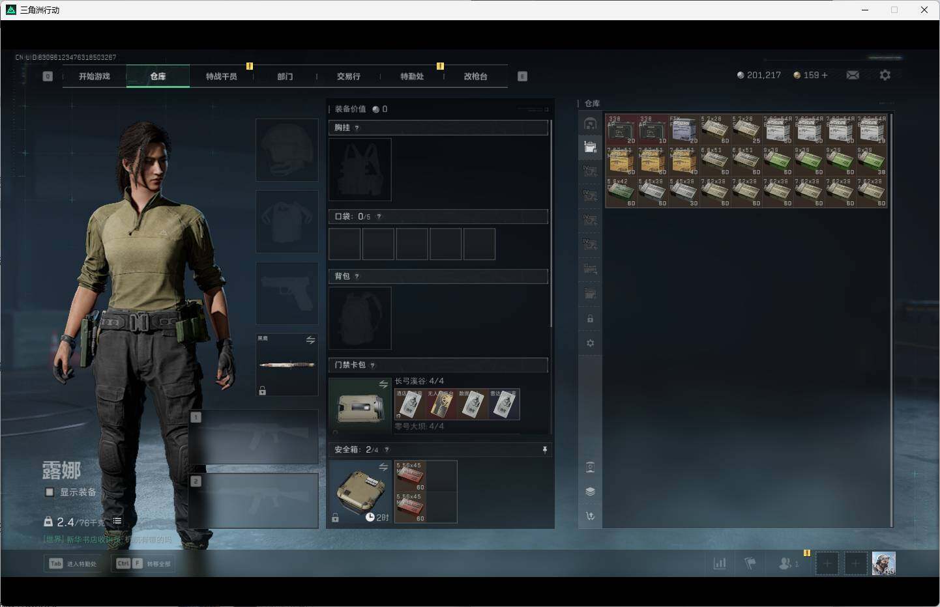
Task: Go to the 部门 tab
Action: (285, 76)
